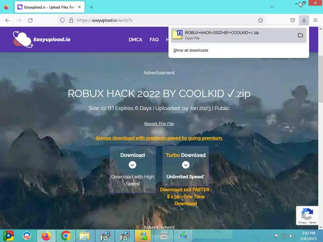Toggle the Firefox downloads toolbar button

(x=304, y=20)
